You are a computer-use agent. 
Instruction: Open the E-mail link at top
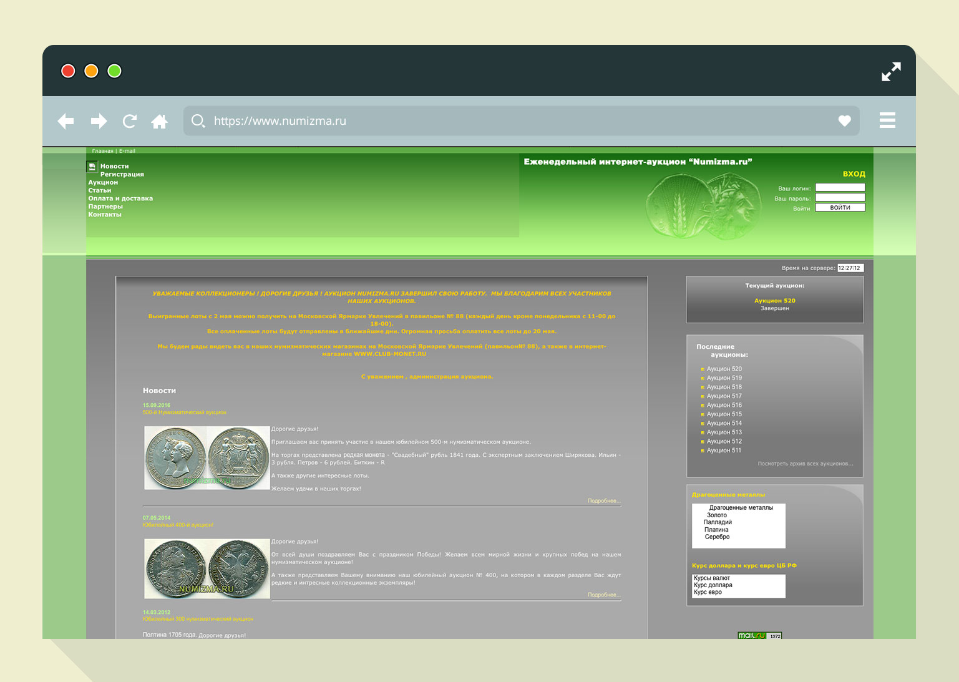coord(127,151)
